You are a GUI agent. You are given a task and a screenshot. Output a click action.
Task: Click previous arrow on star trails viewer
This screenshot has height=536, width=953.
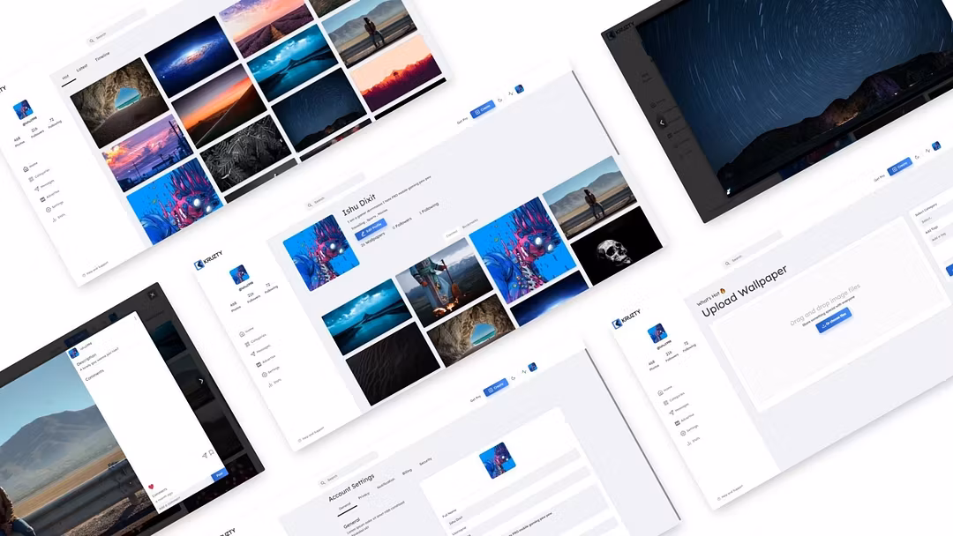pyautogui.click(x=662, y=123)
